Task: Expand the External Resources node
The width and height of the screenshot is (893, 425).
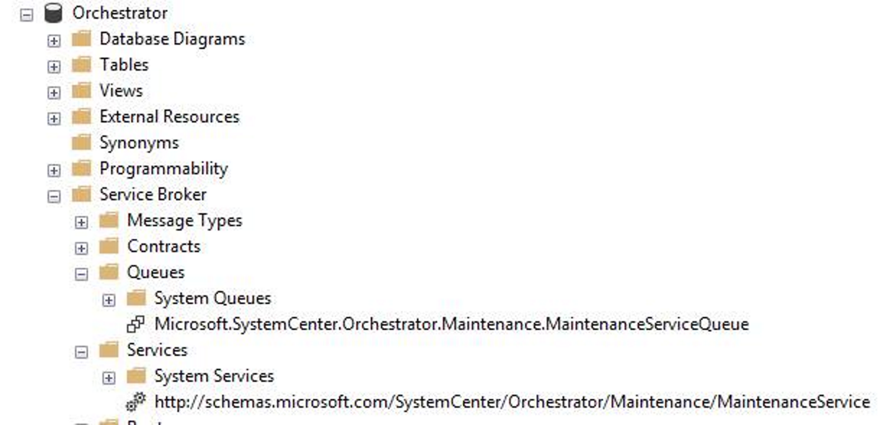Action: click(54, 119)
